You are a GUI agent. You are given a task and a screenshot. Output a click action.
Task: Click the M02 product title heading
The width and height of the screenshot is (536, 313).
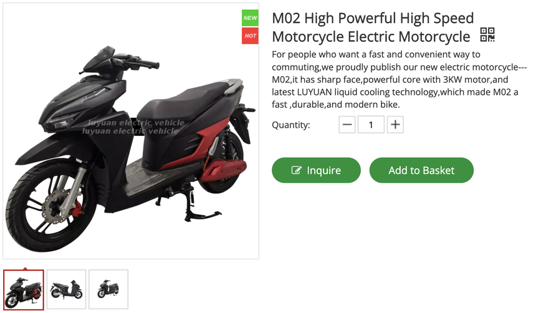tap(373, 27)
